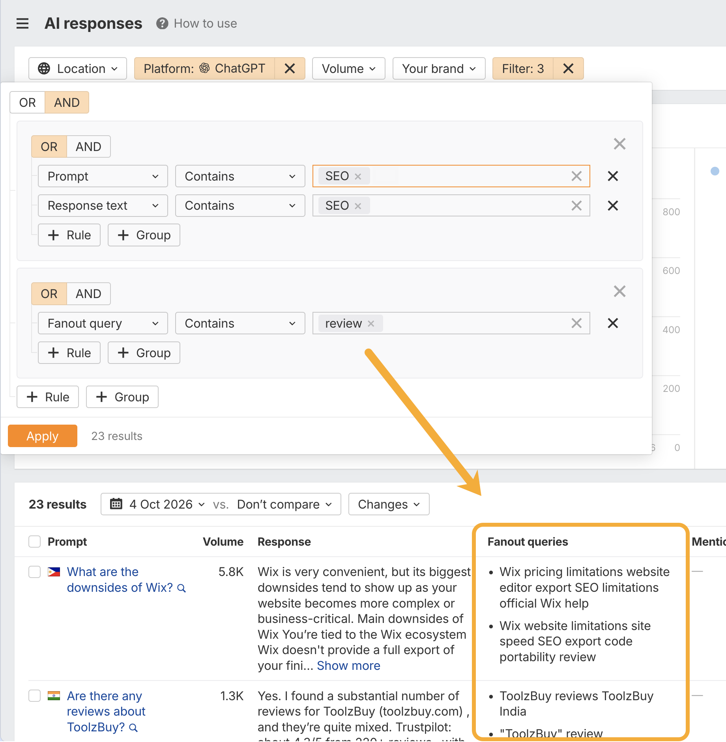The height and width of the screenshot is (742, 726).
Task: Check the Wix downsides prompt row
Action: pos(35,572)
